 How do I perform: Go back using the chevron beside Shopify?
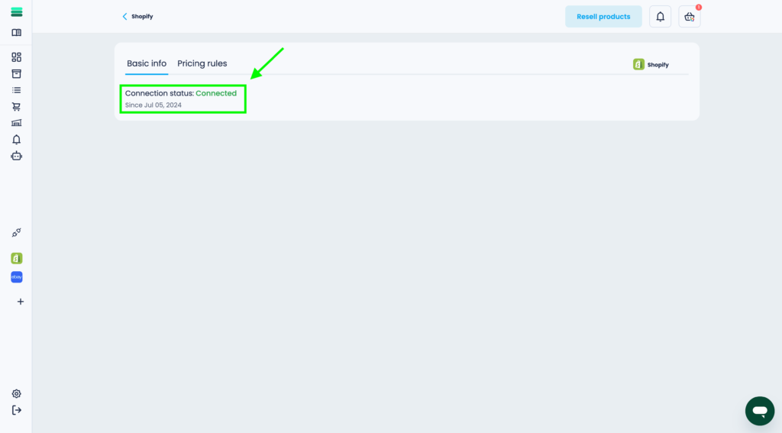point(124,17)
